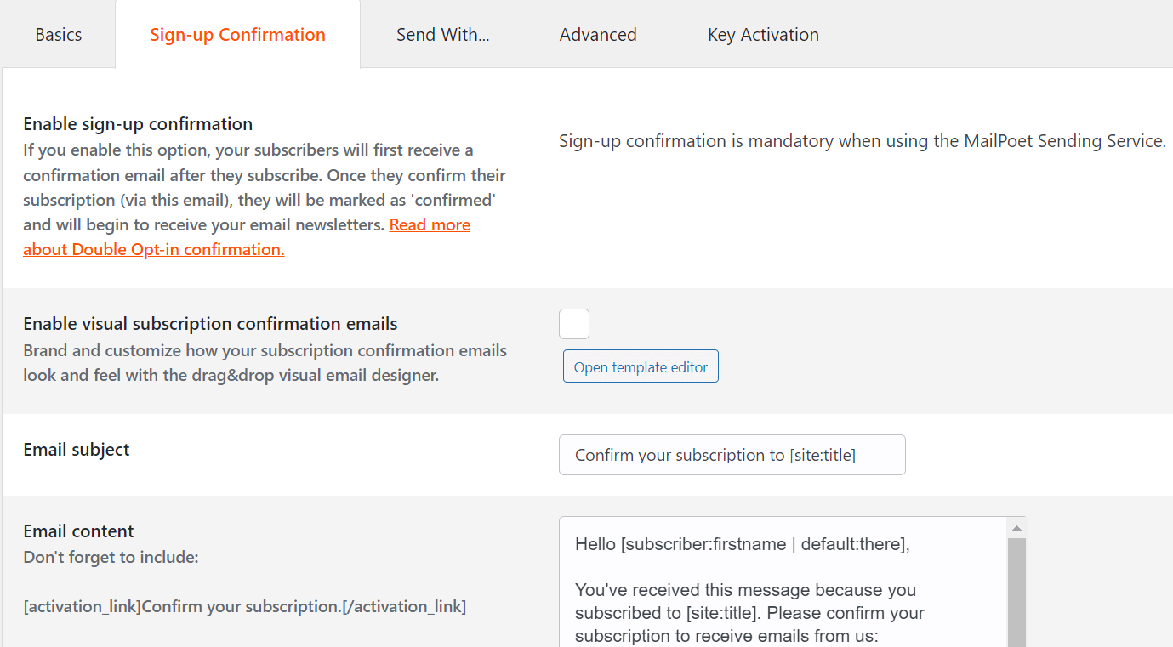Select the [subscriber:firstname] shortcode in content

pos(706,543)
